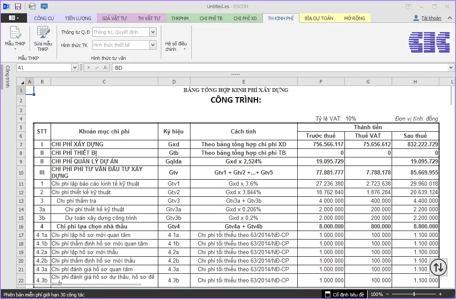Toggle the Cố định tiêu đề option

point(328,294)
